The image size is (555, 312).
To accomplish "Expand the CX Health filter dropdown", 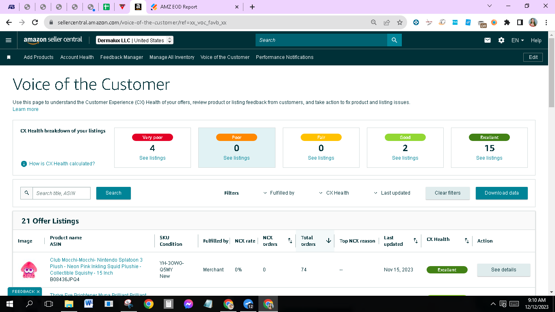I will (334, 193).
